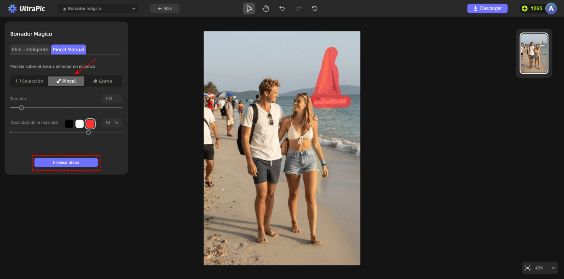
Task: Select the Pincel Manual tab
Action: point(69,50)
